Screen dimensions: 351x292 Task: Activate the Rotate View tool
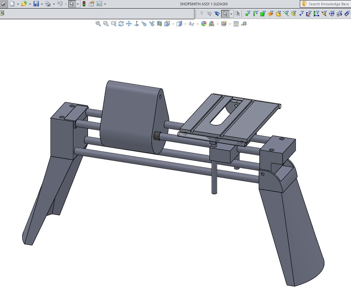[121, 24]
